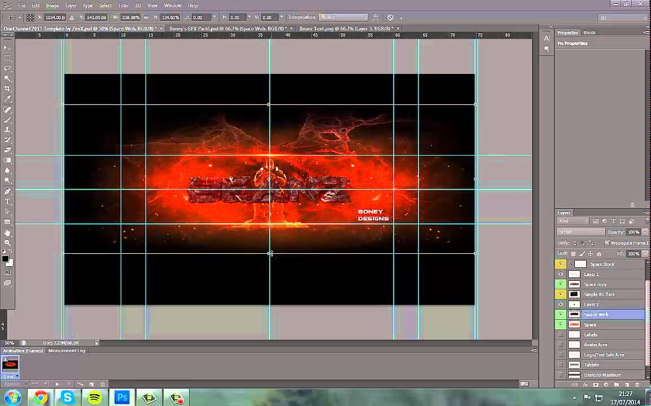Screen dimensions: 651x406
Task: Click the X position input field
Action: [x=55, y=17]
